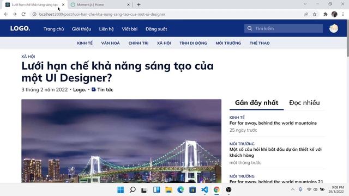Open File Explorer from taskbar
Viewport: 349px width, 196px height.
(x=169, y=190)
